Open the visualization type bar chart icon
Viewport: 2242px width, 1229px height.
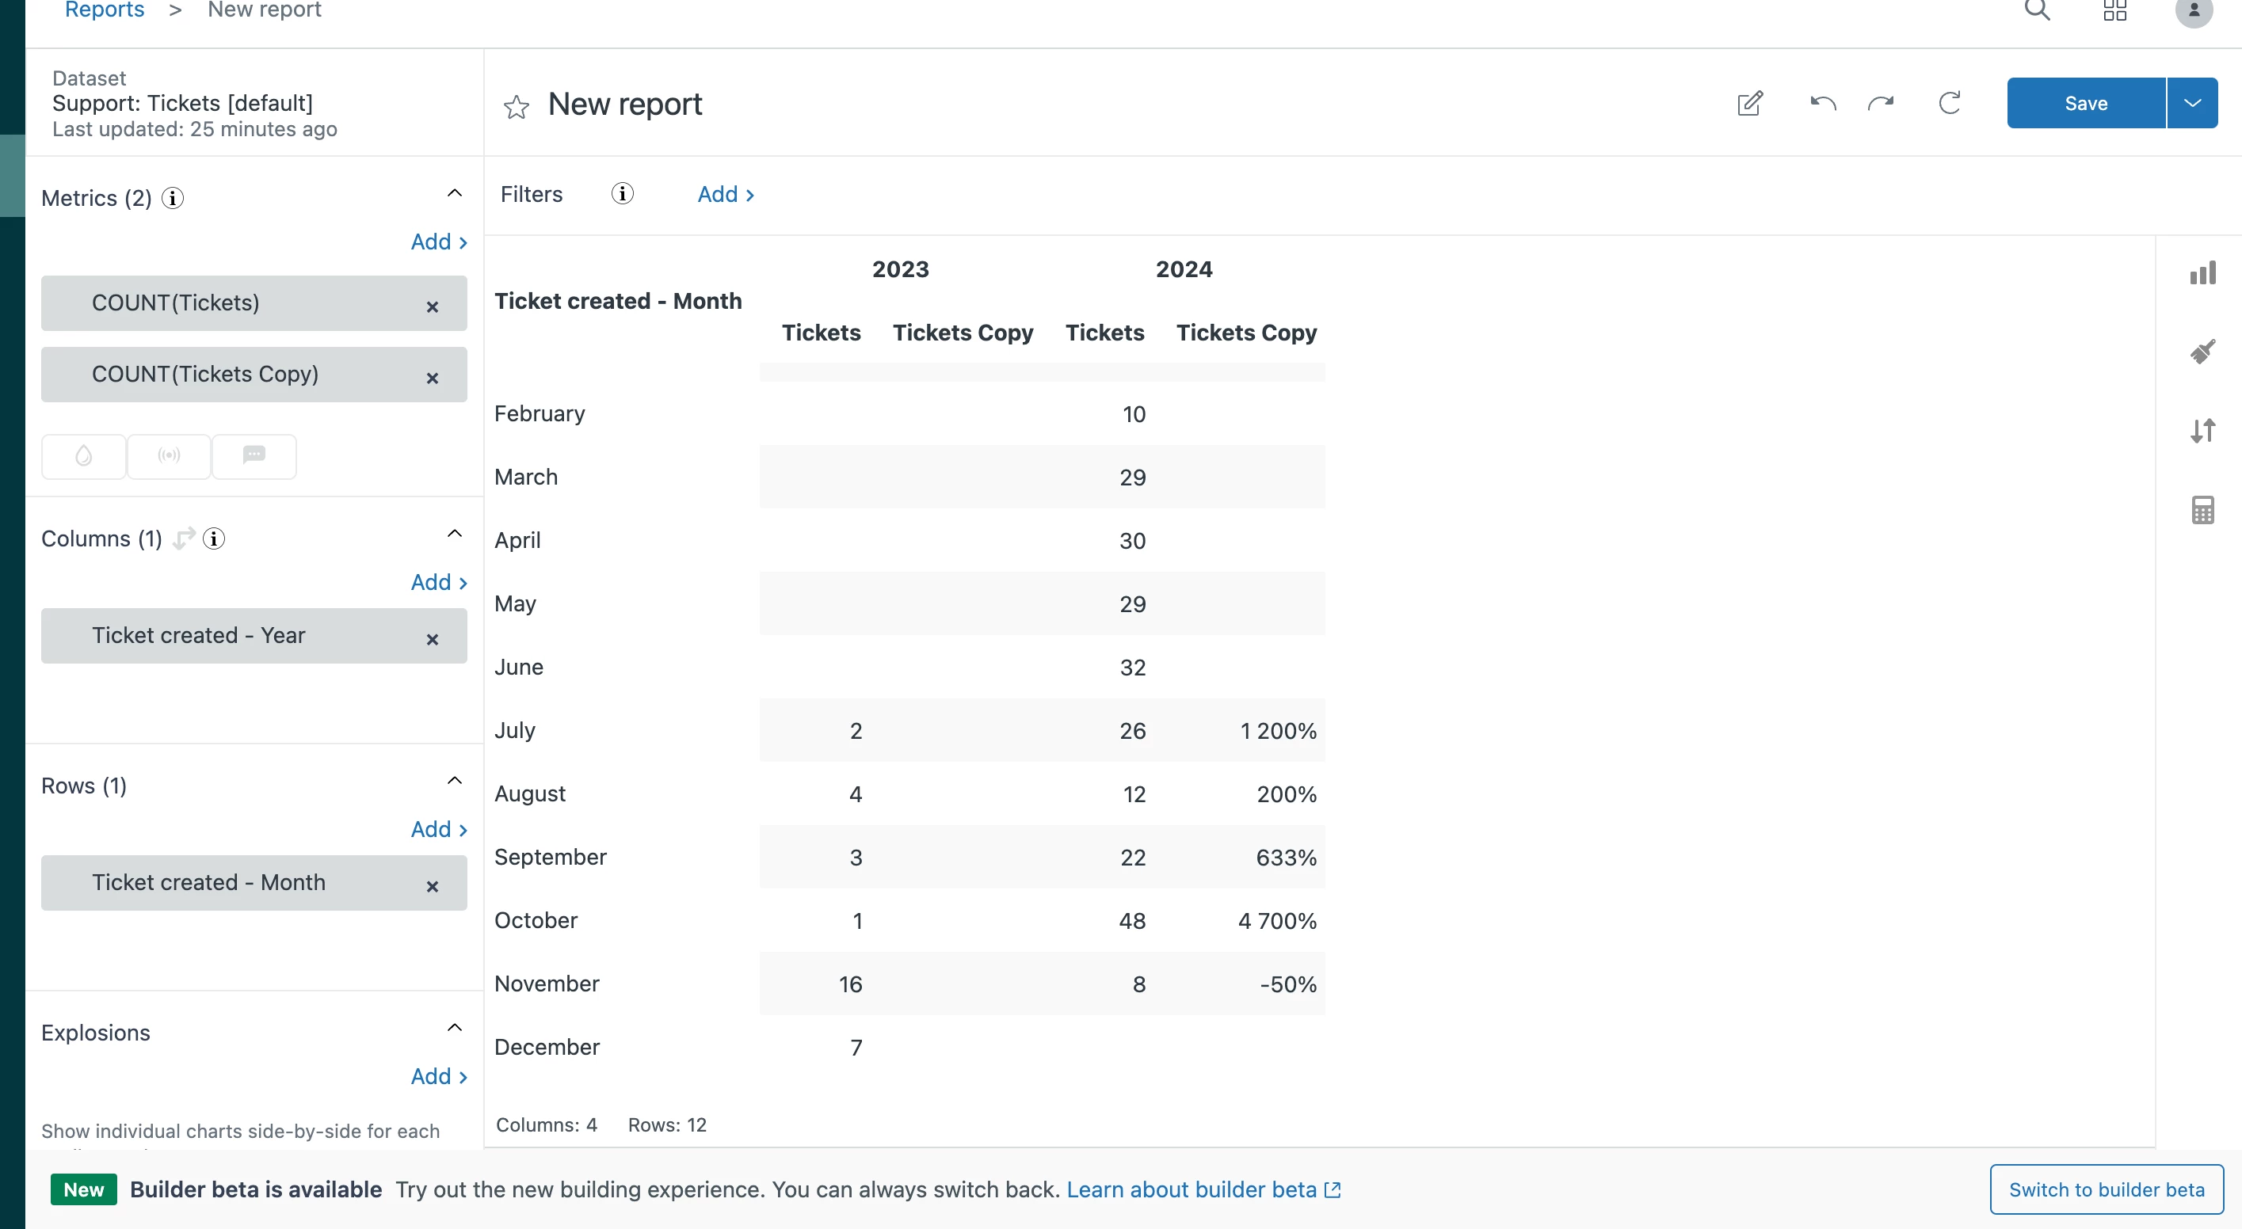(x=2202, y=274)
